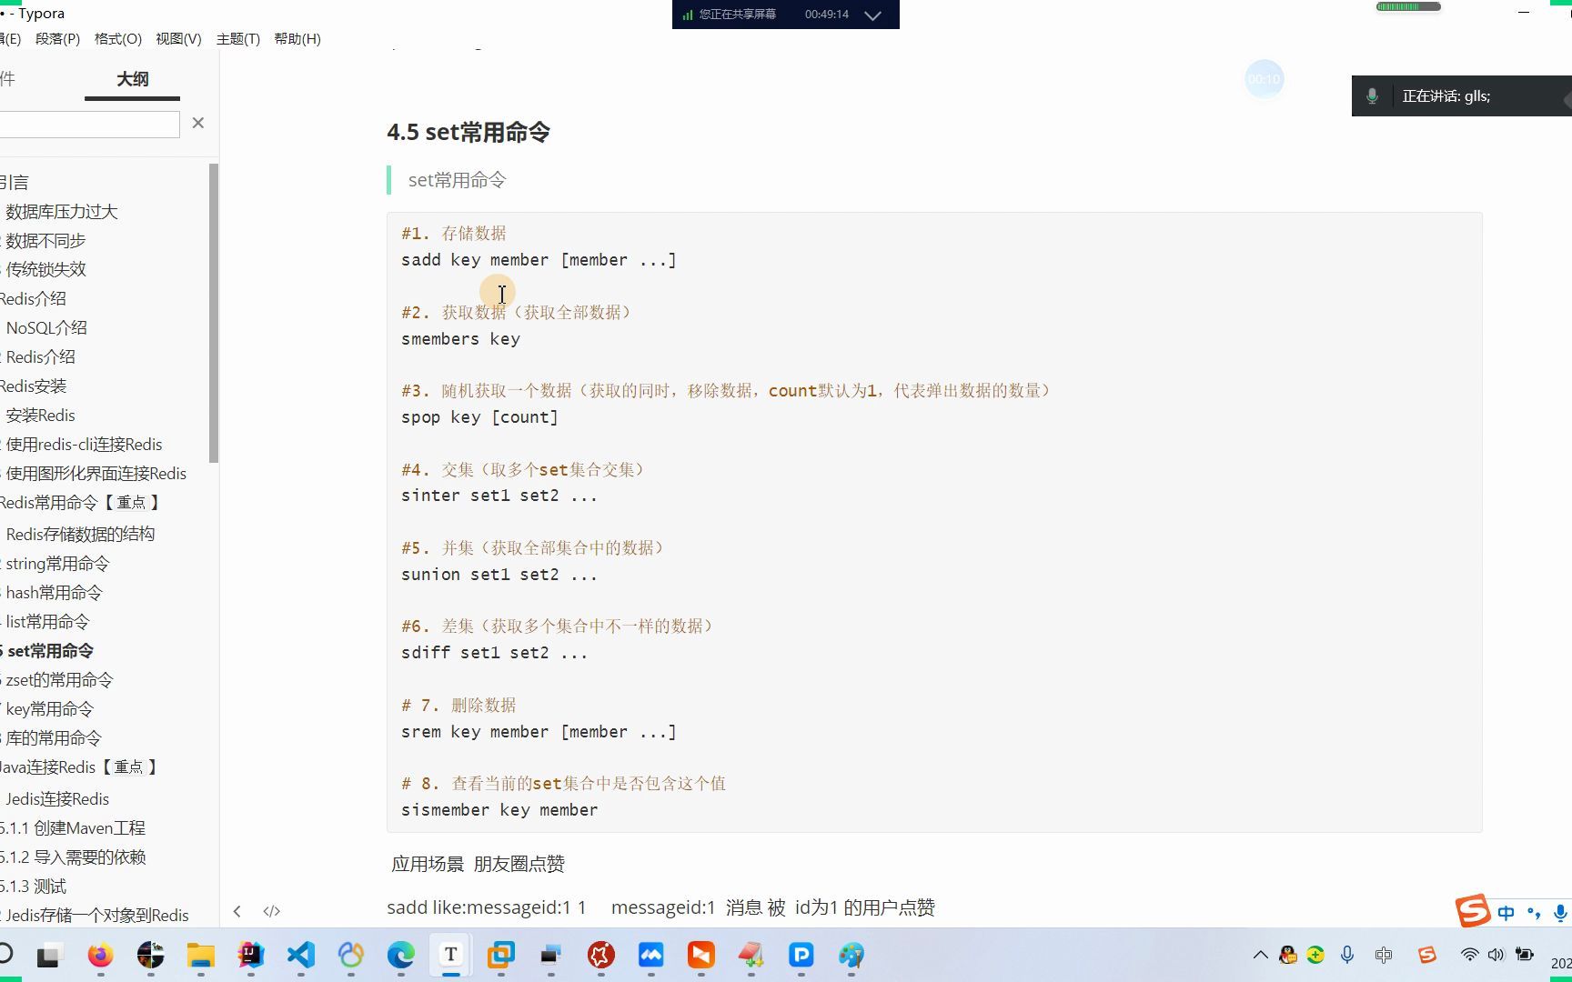
Task: Open Visual Studio Code from the taskbar
Action: click(300, 955)
